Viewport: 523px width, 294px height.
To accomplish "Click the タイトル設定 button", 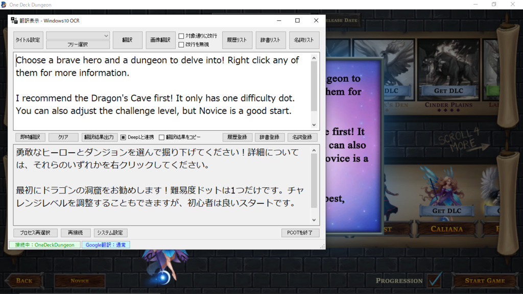I will pyautogui.click(x=29, y=40).
